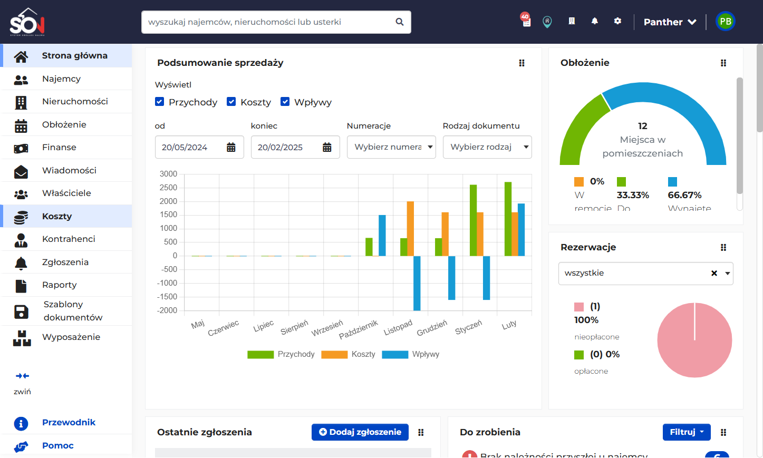Click drag handle of Ostatnie zgłoszenia widget

point(421,433)
